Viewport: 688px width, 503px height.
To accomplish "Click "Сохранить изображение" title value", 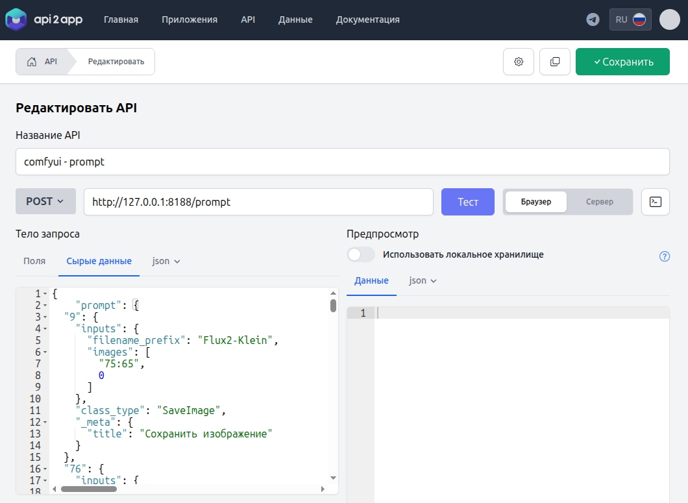I will (206, 434).
